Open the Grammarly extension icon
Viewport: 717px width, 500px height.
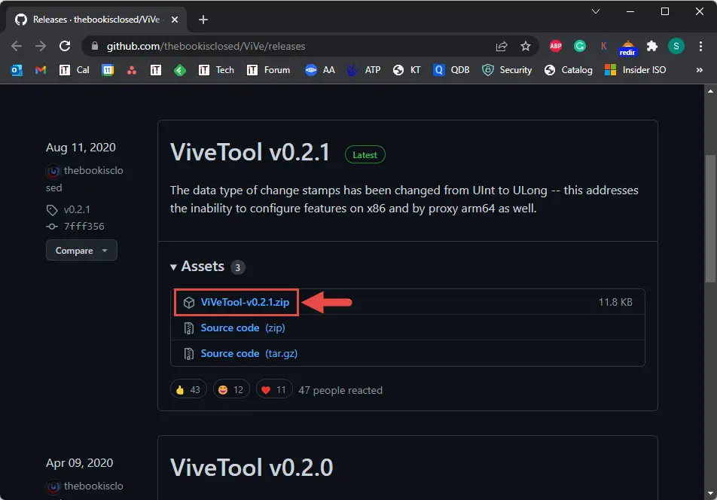click(x=580, y=46)
